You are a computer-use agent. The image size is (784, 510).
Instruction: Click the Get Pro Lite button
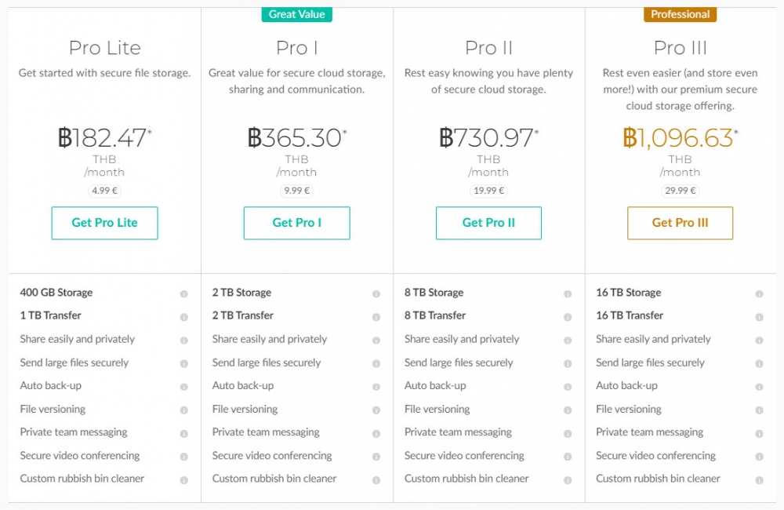[x=104, y=223]
